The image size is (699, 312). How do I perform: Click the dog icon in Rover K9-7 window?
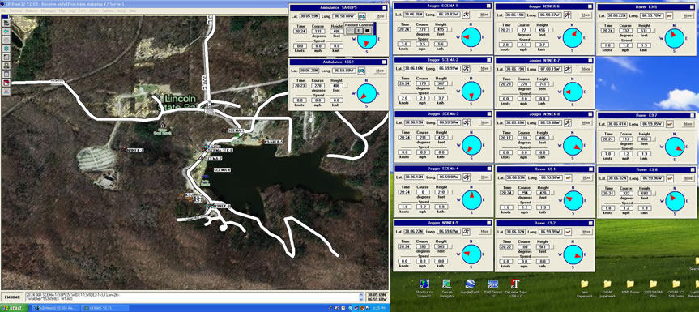coord(669,124)
